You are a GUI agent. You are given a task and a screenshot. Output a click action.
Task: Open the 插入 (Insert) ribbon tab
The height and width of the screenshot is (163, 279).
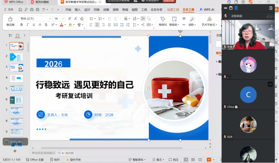[x=78, y=10]
